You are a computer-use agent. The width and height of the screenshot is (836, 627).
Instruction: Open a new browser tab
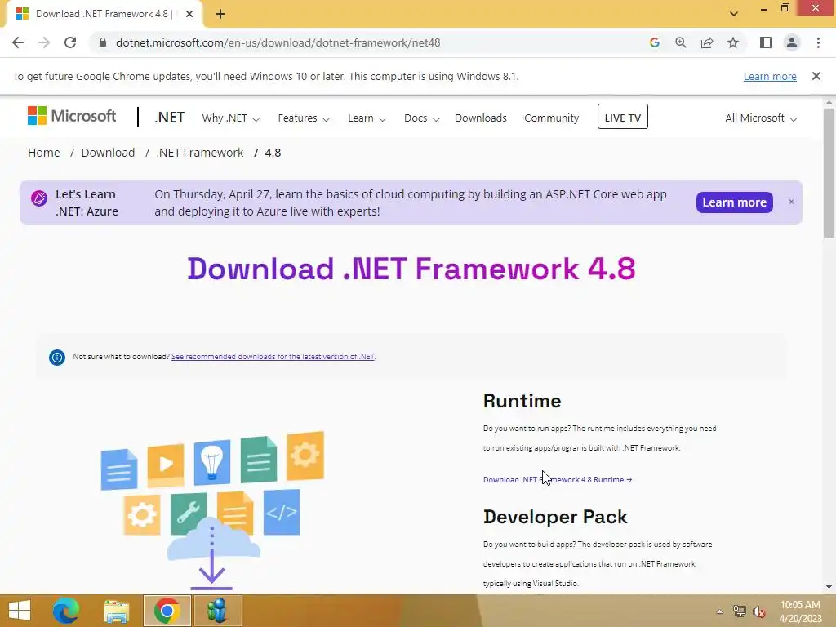pos(220,15)
